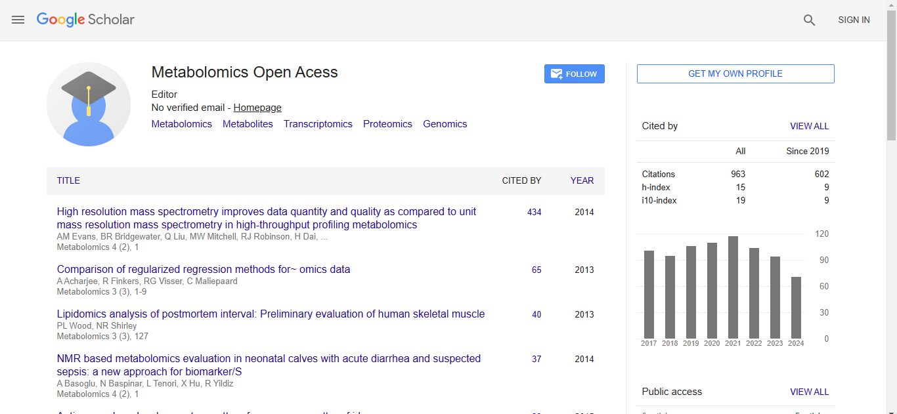
Task: Sort articles by Year column header
Action: [582, 180]
